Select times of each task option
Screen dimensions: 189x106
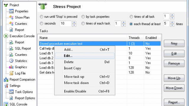tap(83, 24)
